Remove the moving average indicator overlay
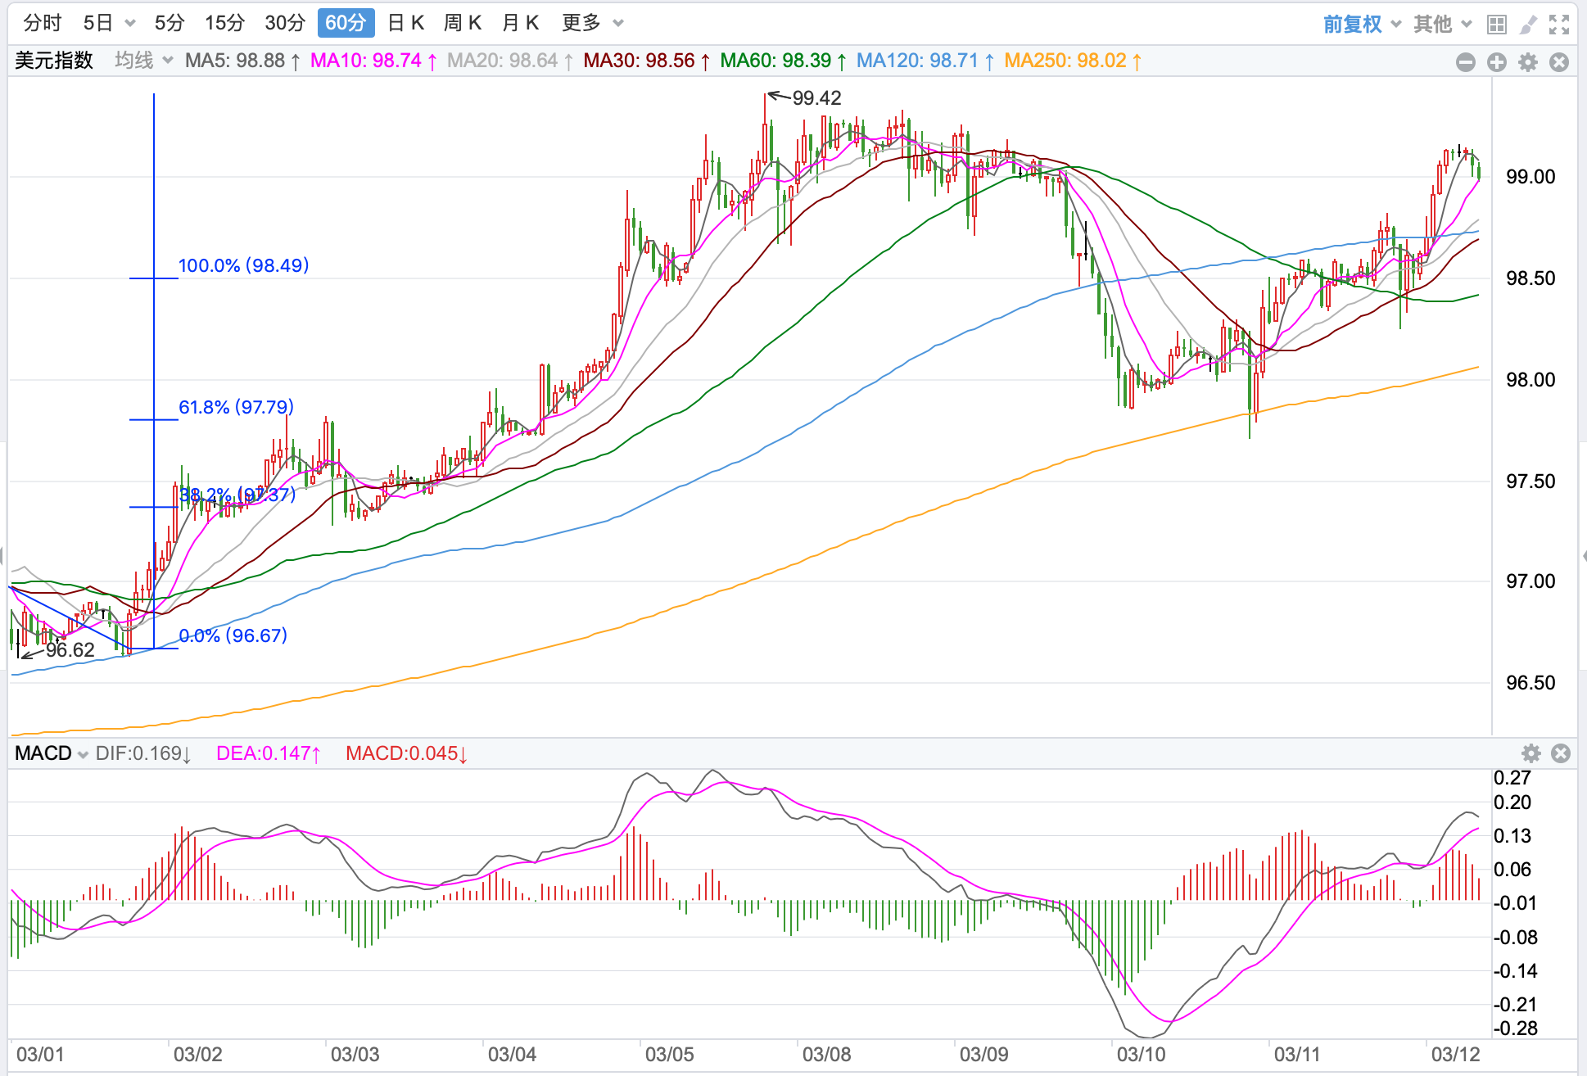 (1559, 62)
